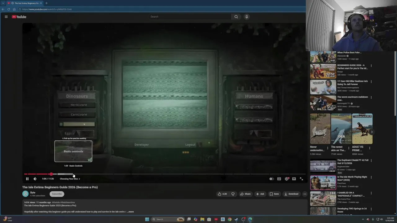Expand the description with ...more
This screenshot has width=397, height=223.
[x=131, y=212]
